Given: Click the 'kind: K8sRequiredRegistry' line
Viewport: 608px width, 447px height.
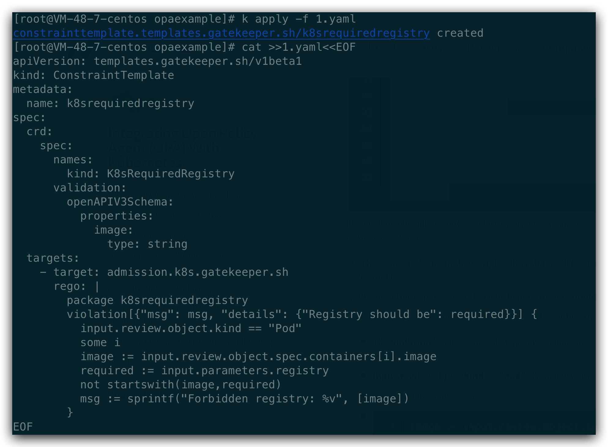Looking at the screenshot, I should (x=150, y=174).
